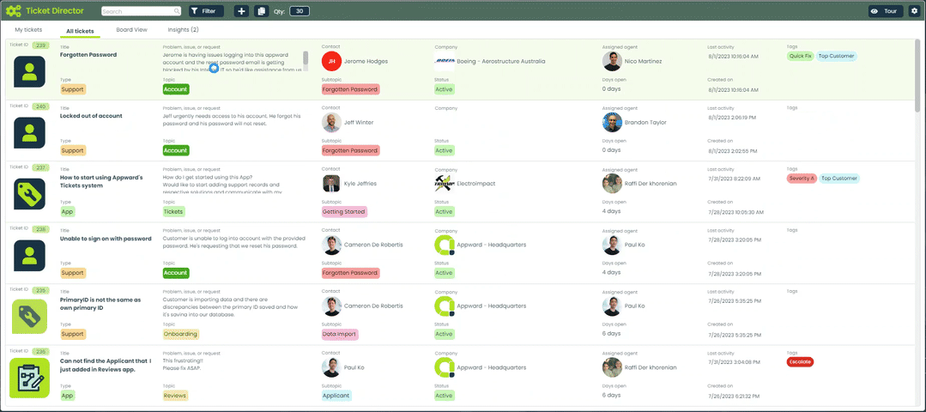Screen dimensions: 926x412
Task: Click the main list vertical scrollbar
Action: pos(917,75)
